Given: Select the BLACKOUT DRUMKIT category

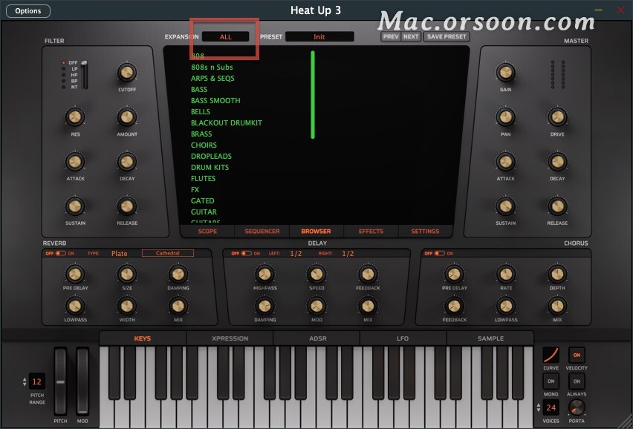Looking at the screenshot, I should [x=227, y=122].
